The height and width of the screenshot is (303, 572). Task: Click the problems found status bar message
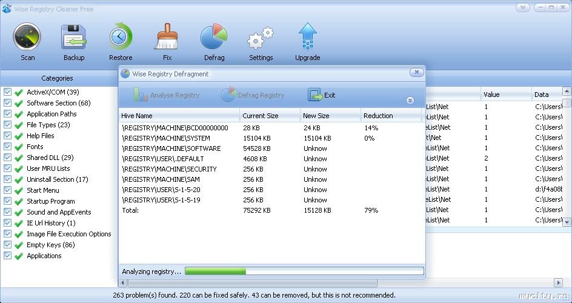pos(254,295)
